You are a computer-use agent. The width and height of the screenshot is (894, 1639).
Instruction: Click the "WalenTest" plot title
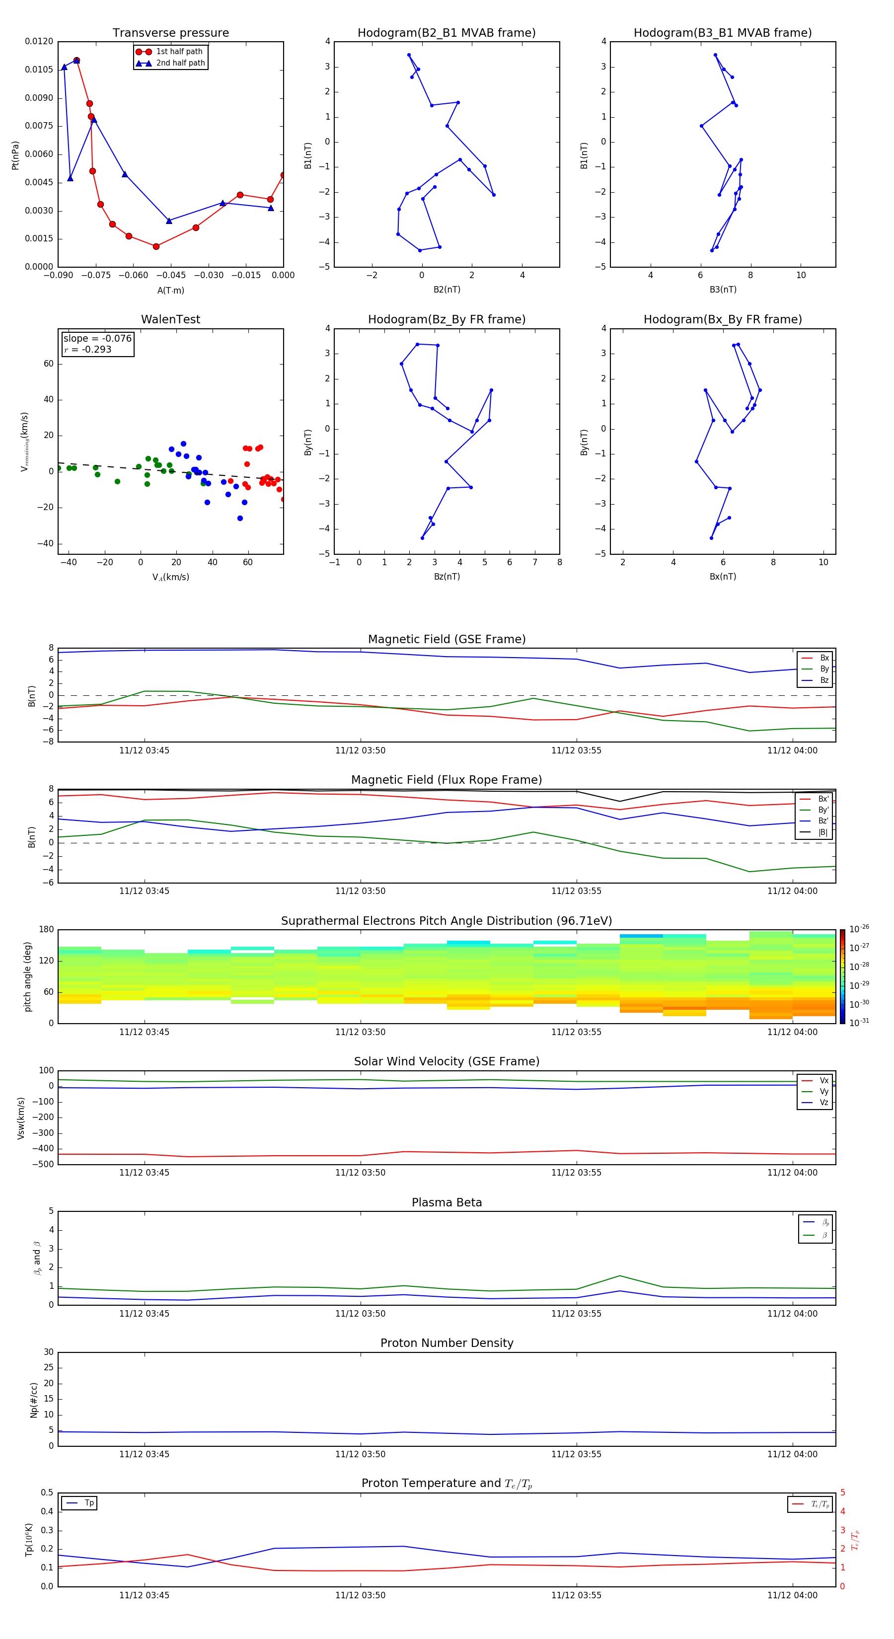[170, 319]
